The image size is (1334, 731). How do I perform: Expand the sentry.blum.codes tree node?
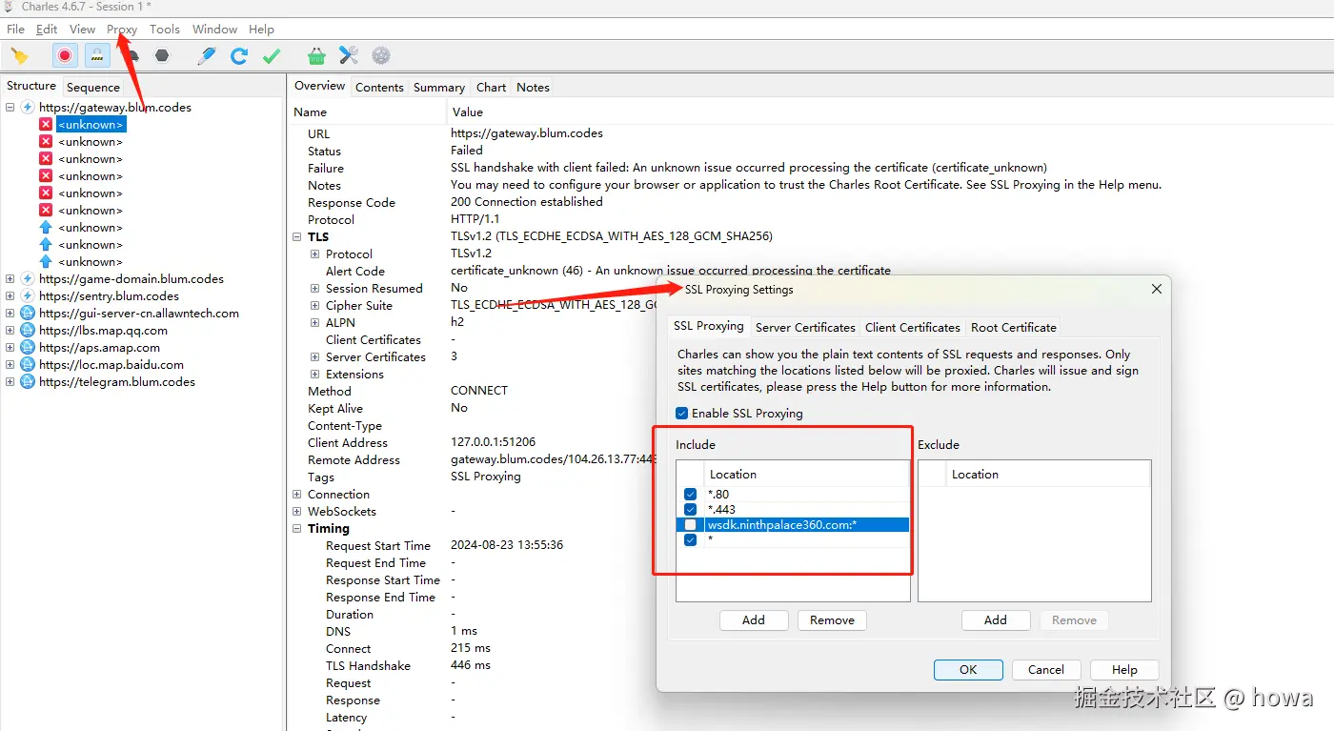pyautogui.click(x=10, y=296)
